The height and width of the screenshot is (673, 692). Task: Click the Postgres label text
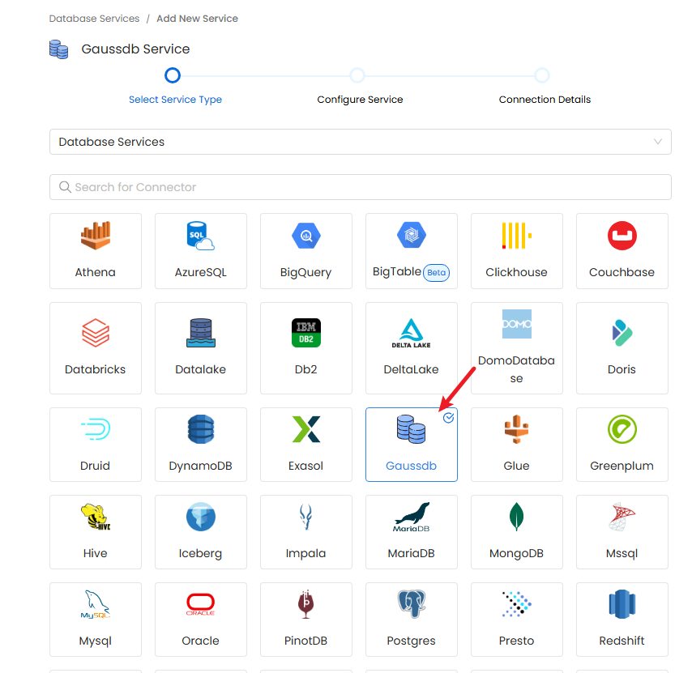pyautogui.click(x=412, y=641)
